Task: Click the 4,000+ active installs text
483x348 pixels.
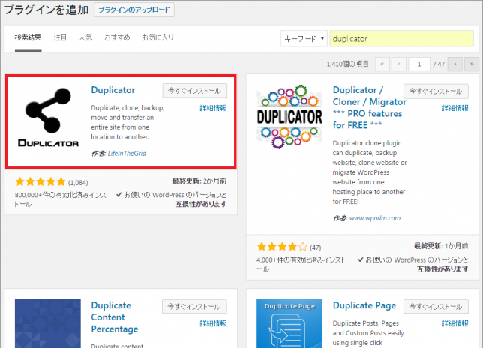Action: tap(301, 264)
